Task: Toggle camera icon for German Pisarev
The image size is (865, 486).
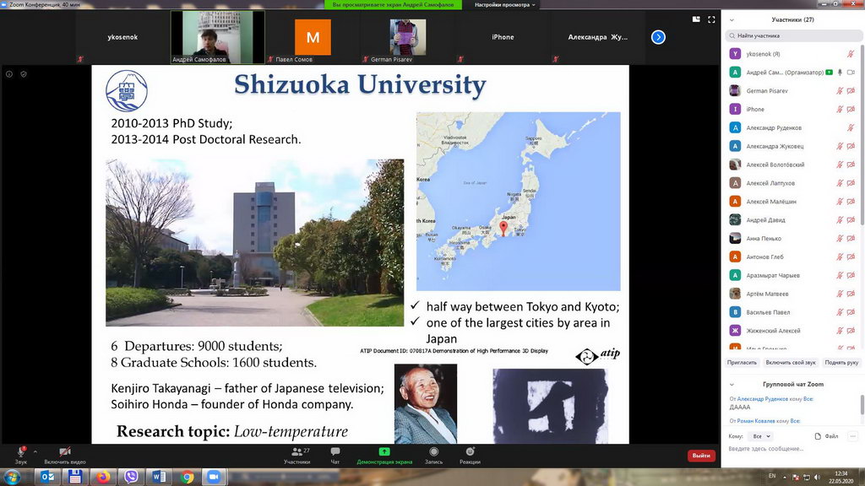Action: pyautogui.click(x=851, y=91)
